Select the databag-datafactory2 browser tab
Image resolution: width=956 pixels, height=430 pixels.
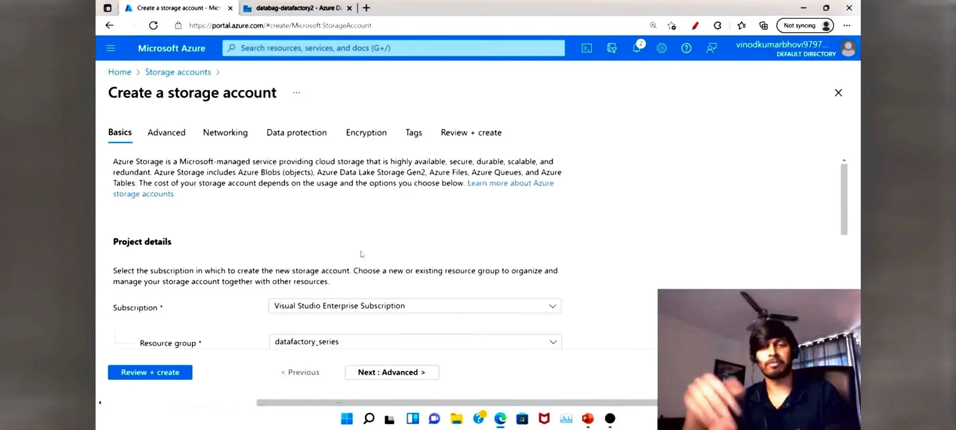[298, 8]
